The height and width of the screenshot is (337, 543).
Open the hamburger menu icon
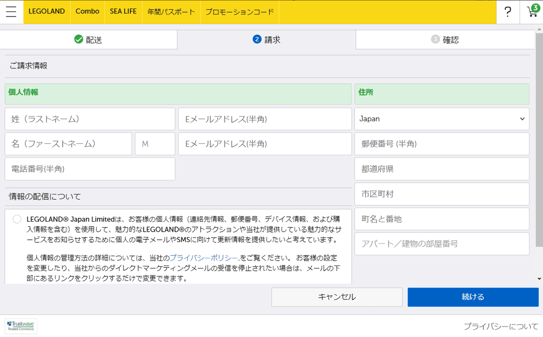point(11,12)
